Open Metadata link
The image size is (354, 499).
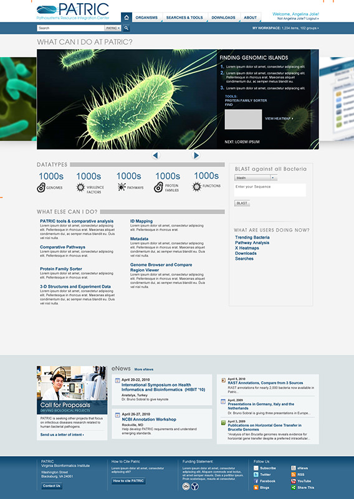click(139, 239)
